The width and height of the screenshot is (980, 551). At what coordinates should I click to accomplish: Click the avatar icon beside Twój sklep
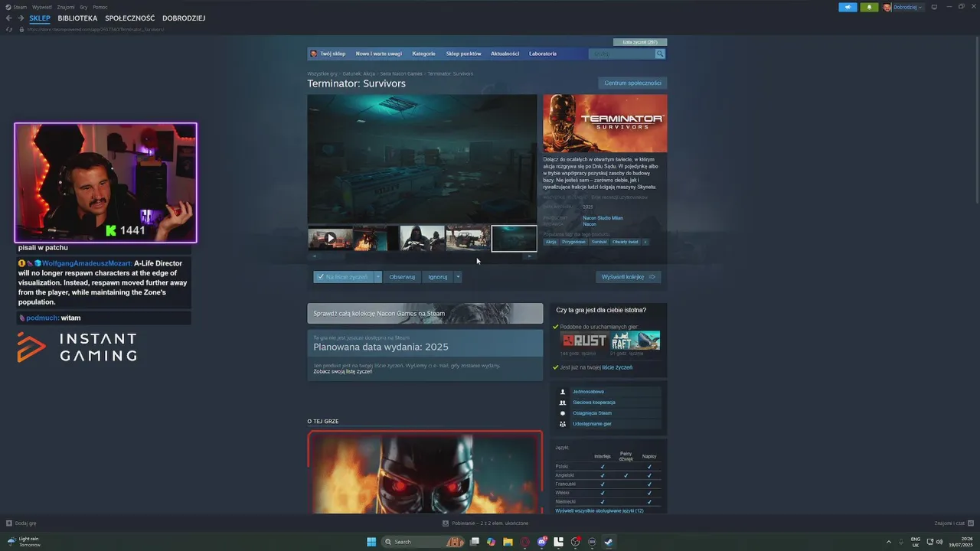tap(314, 54)
